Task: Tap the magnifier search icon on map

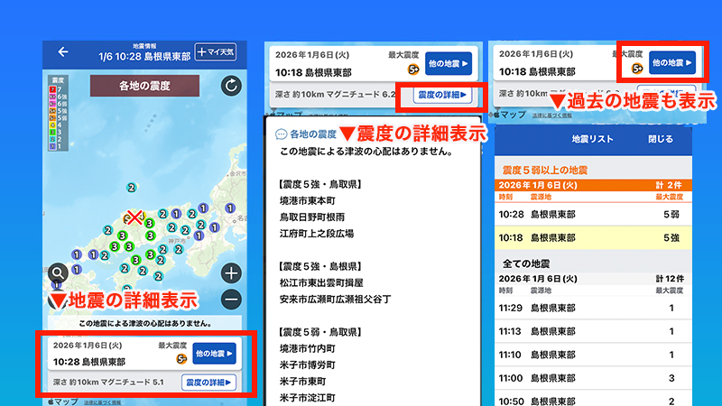Action: tap(59, 273)
